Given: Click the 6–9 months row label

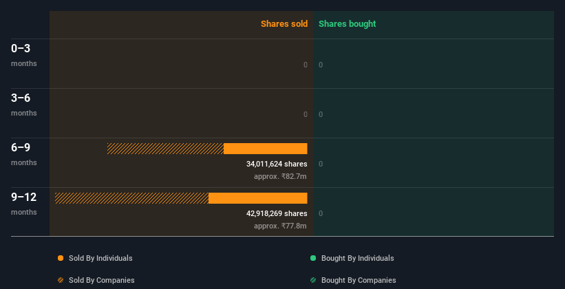Looking at the screenshot, I should [24, 154].
